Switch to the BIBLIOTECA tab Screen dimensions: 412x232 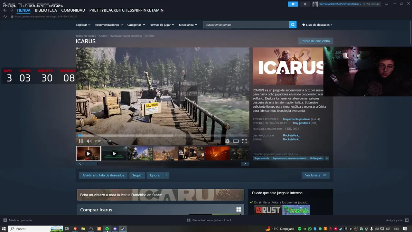46,10
